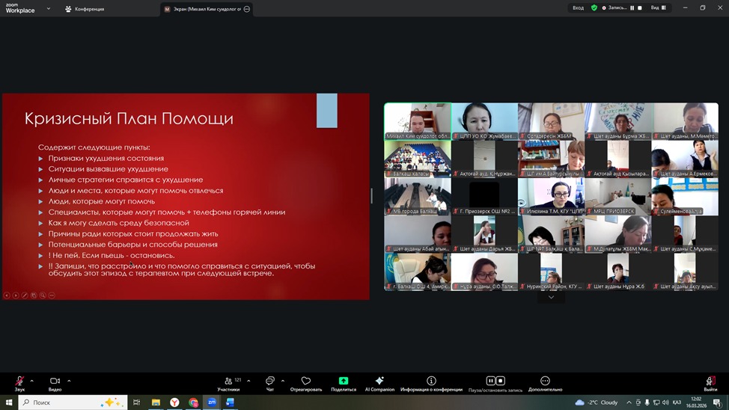Click the Михаил Ким participant video thumbnail
Viewport: 729px width, 410px height.
[x=418, y=120]
